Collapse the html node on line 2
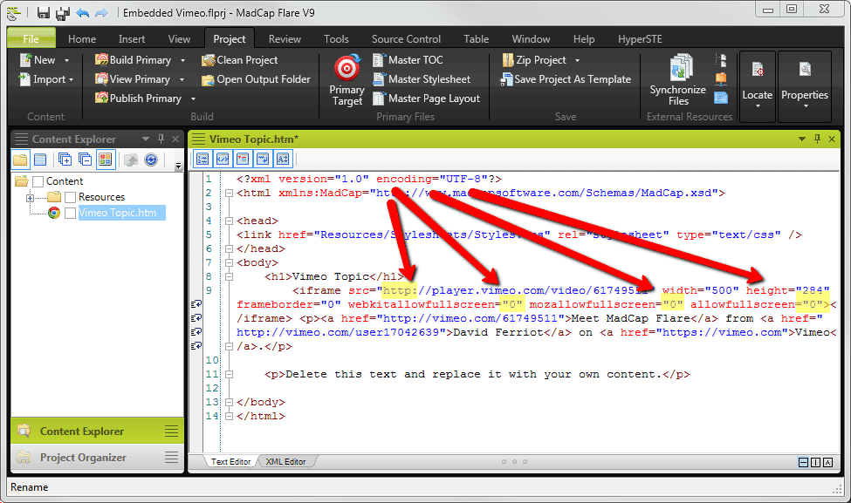 click(229, 193)
